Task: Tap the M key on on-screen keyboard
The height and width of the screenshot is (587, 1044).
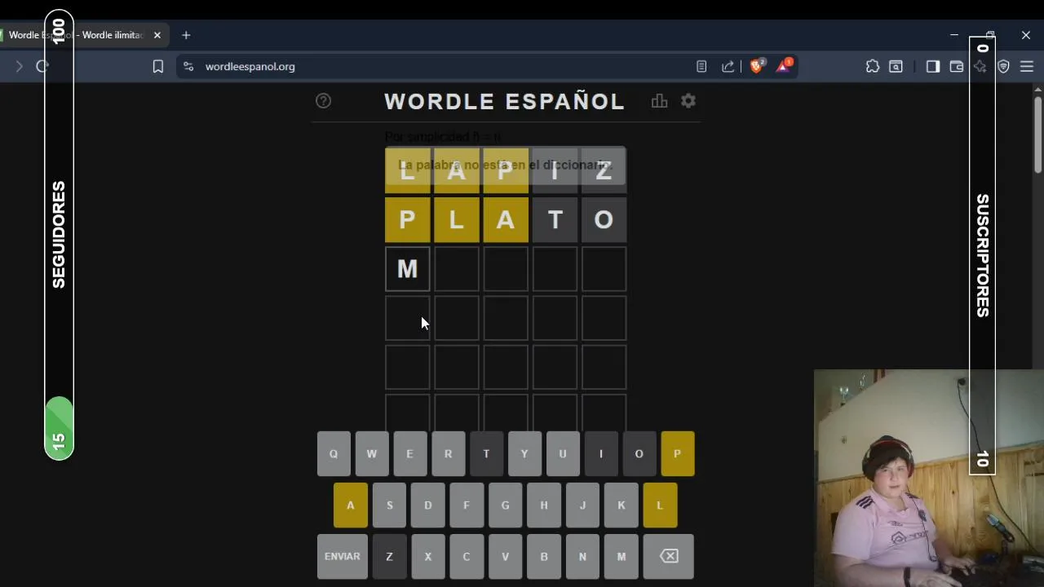Action: tap(622, 556)
